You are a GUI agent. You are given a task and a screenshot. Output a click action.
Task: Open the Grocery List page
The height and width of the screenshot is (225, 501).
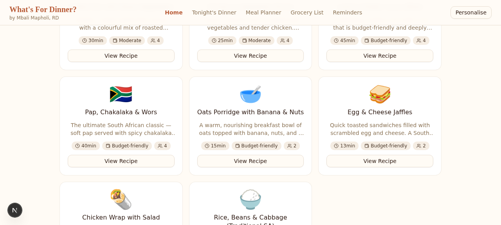tap(307, 12)
